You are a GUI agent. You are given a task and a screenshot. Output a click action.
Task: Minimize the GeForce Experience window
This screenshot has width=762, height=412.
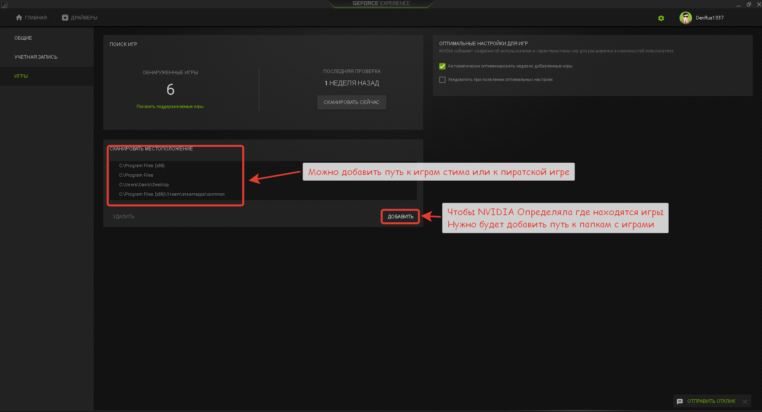738,5
